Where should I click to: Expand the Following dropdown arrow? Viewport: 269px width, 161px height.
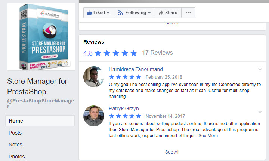[x=149, y=13]
